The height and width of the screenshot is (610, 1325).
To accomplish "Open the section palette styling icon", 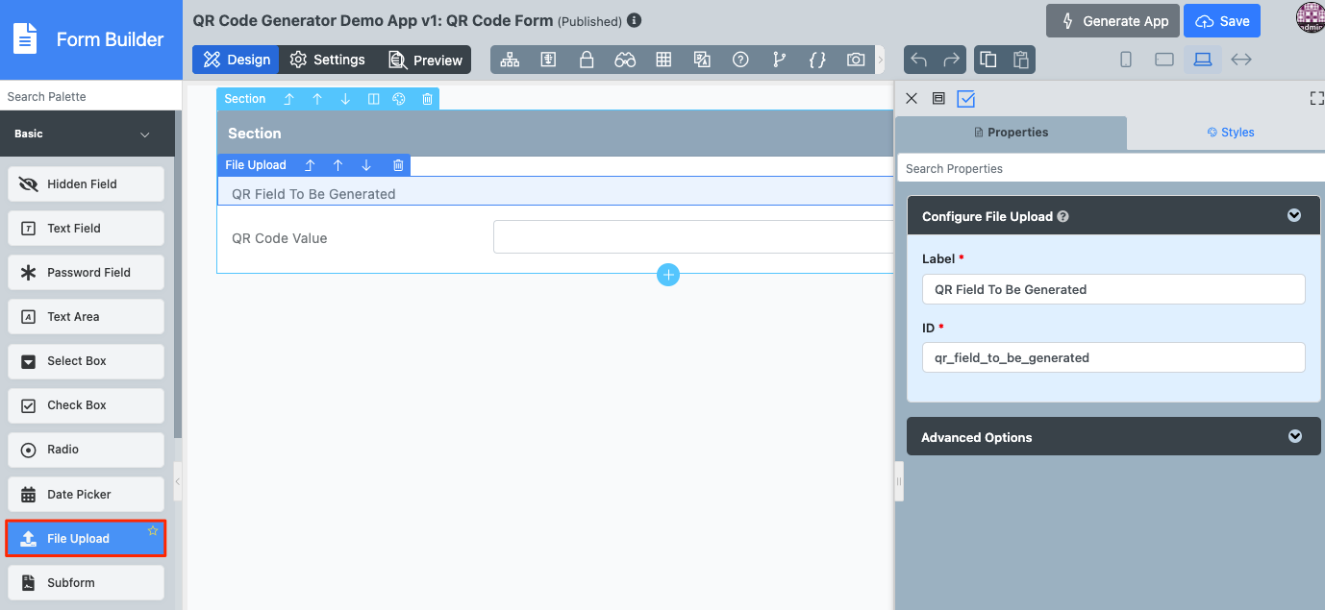I will [x=399, y=99].
